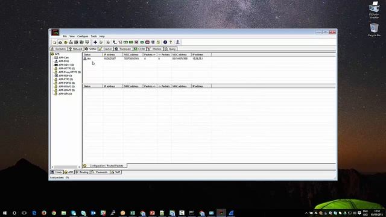
Task: Select APR-LDAPS (0) in the tree
Action: click(66, 90)
